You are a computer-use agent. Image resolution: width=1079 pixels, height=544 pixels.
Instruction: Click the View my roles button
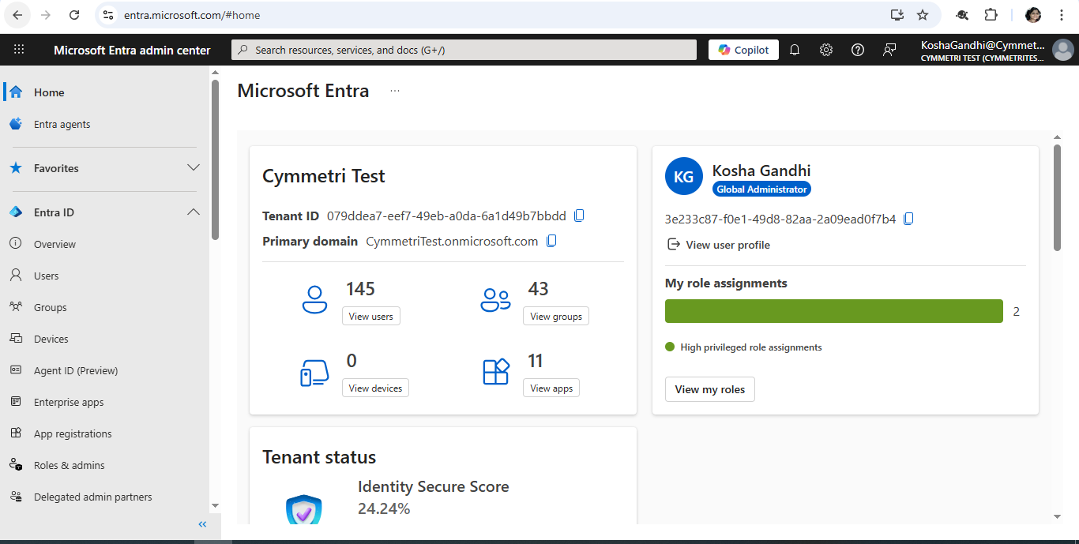pos(710,389)
